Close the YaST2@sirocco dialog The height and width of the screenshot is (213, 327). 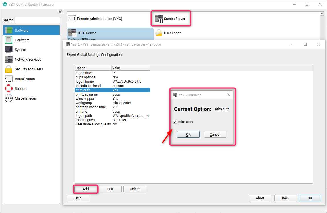[228, 95]
